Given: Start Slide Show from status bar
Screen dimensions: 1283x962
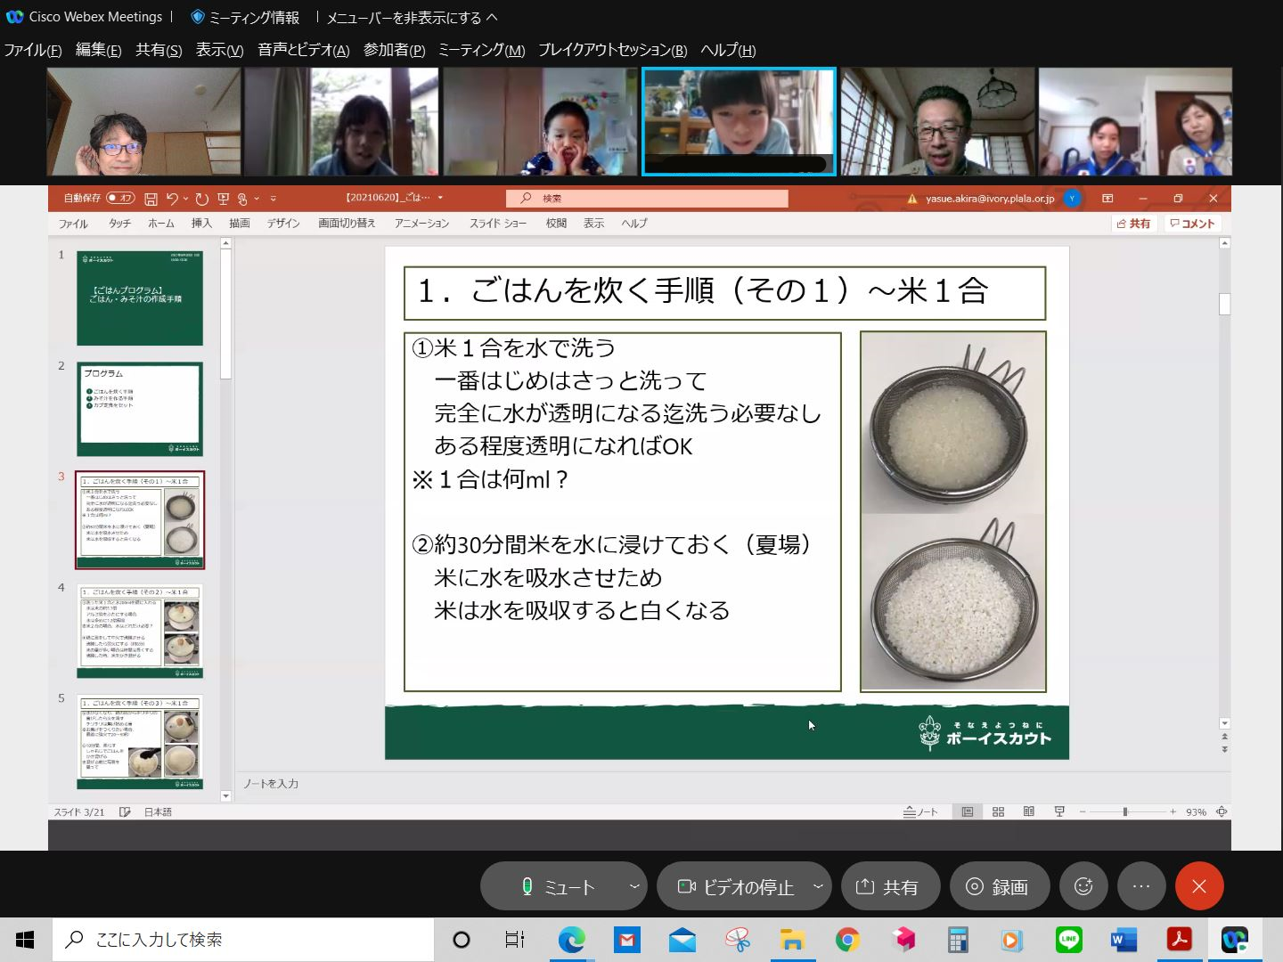Looking at the screenshot, I should click(x=1059, y=811).
